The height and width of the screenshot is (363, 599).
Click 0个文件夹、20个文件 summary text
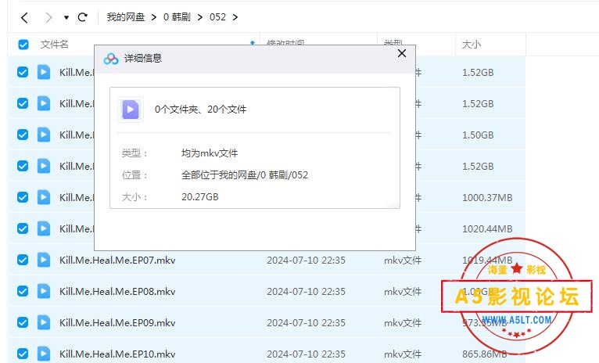200,110
